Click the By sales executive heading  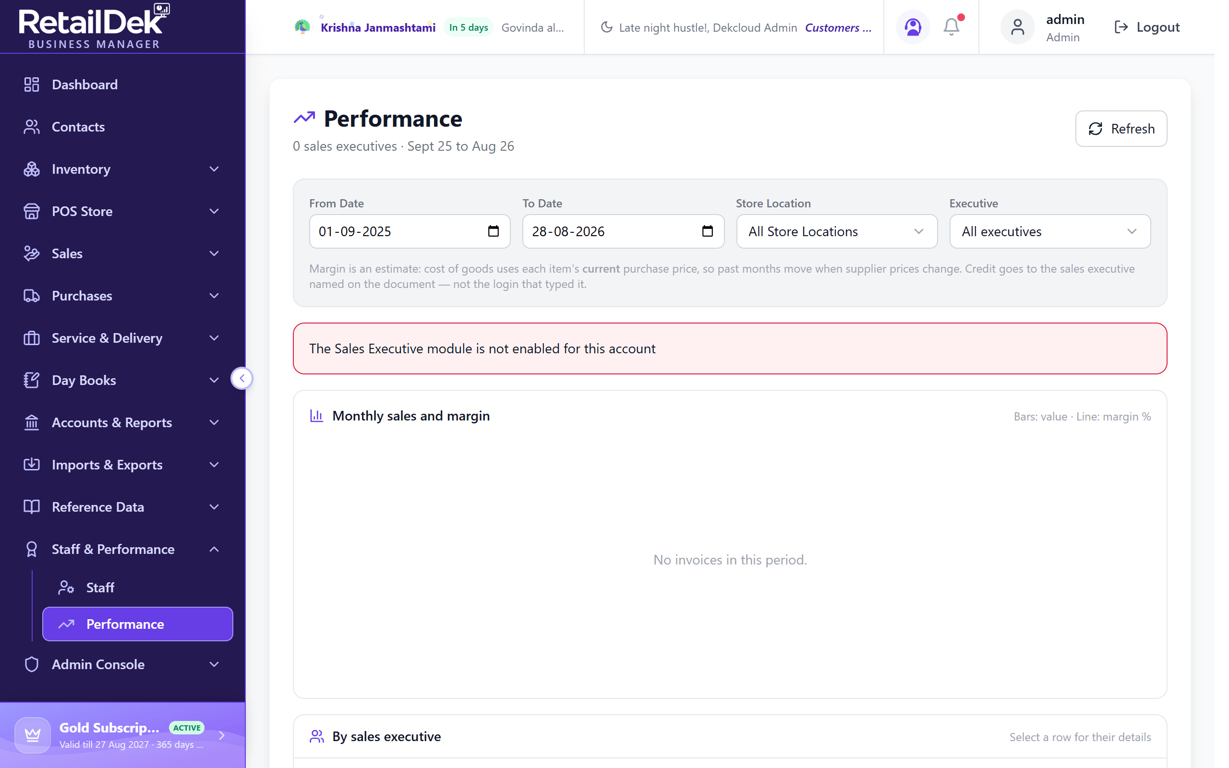click(x=386, y=736)
